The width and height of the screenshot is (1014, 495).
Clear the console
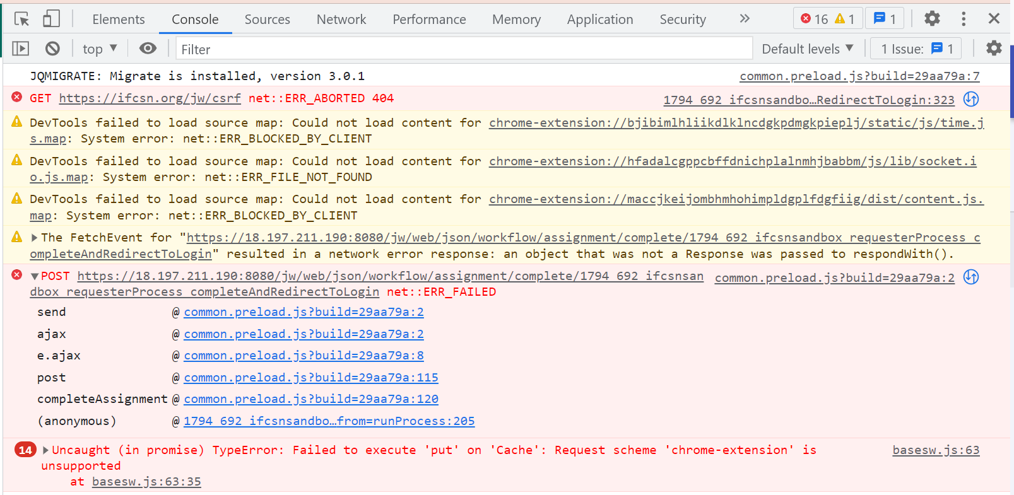coord(53,49)
